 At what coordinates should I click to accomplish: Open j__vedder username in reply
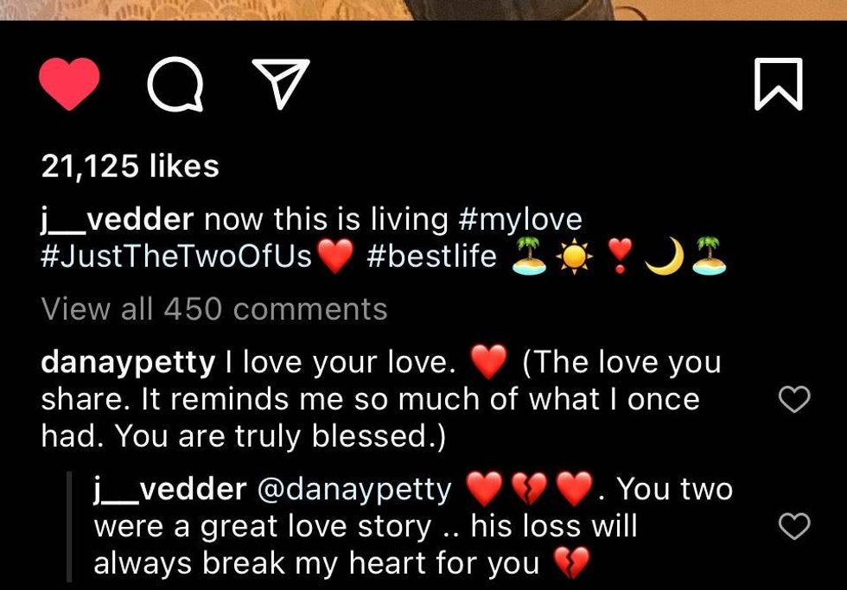(x=170, y=489)
